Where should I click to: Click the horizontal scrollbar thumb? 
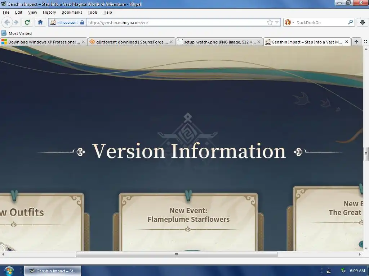coord(177,254)
